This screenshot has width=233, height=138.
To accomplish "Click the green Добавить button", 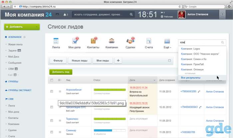I will (22, 27).
